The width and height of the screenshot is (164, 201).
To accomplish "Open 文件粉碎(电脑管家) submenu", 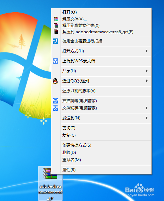I will [101, 108].
